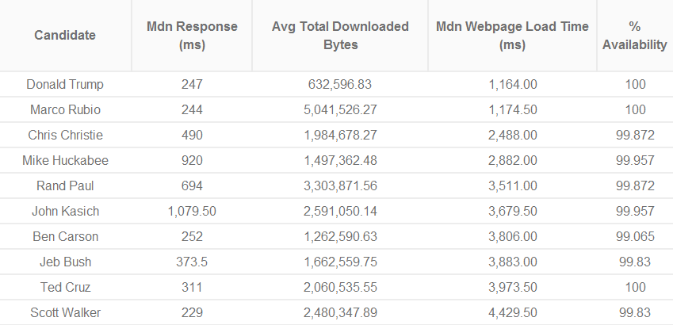This screenshot has height=325, width=673.
Task: Click the load time value 1,164.00
Action: point(512,84)
